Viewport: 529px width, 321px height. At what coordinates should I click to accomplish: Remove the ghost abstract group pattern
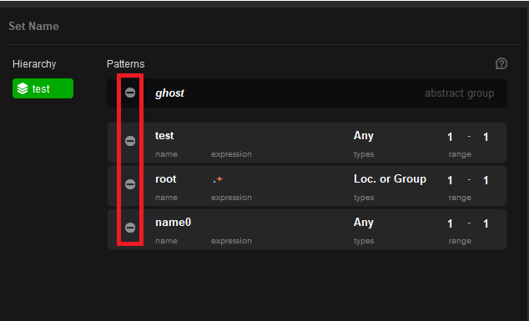point(130,93)
